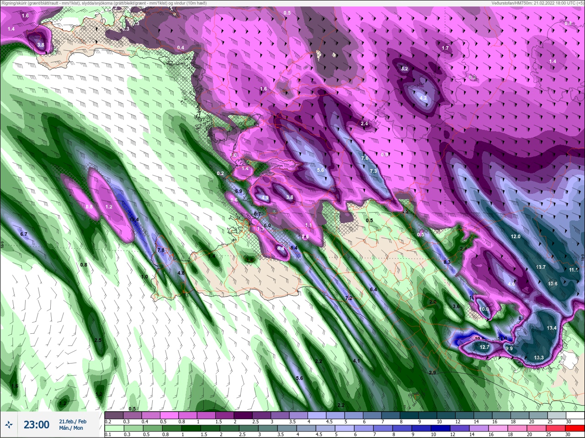Click the 12.0 precipitation value on the map
Screen dimensions: 585x438
click(516, 236)
